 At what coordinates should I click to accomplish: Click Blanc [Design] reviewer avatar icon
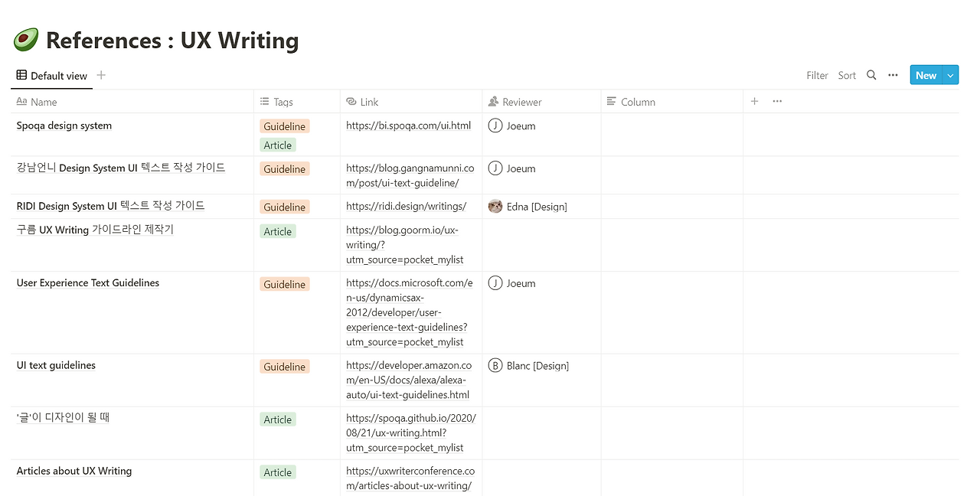[x=495, y=366]
